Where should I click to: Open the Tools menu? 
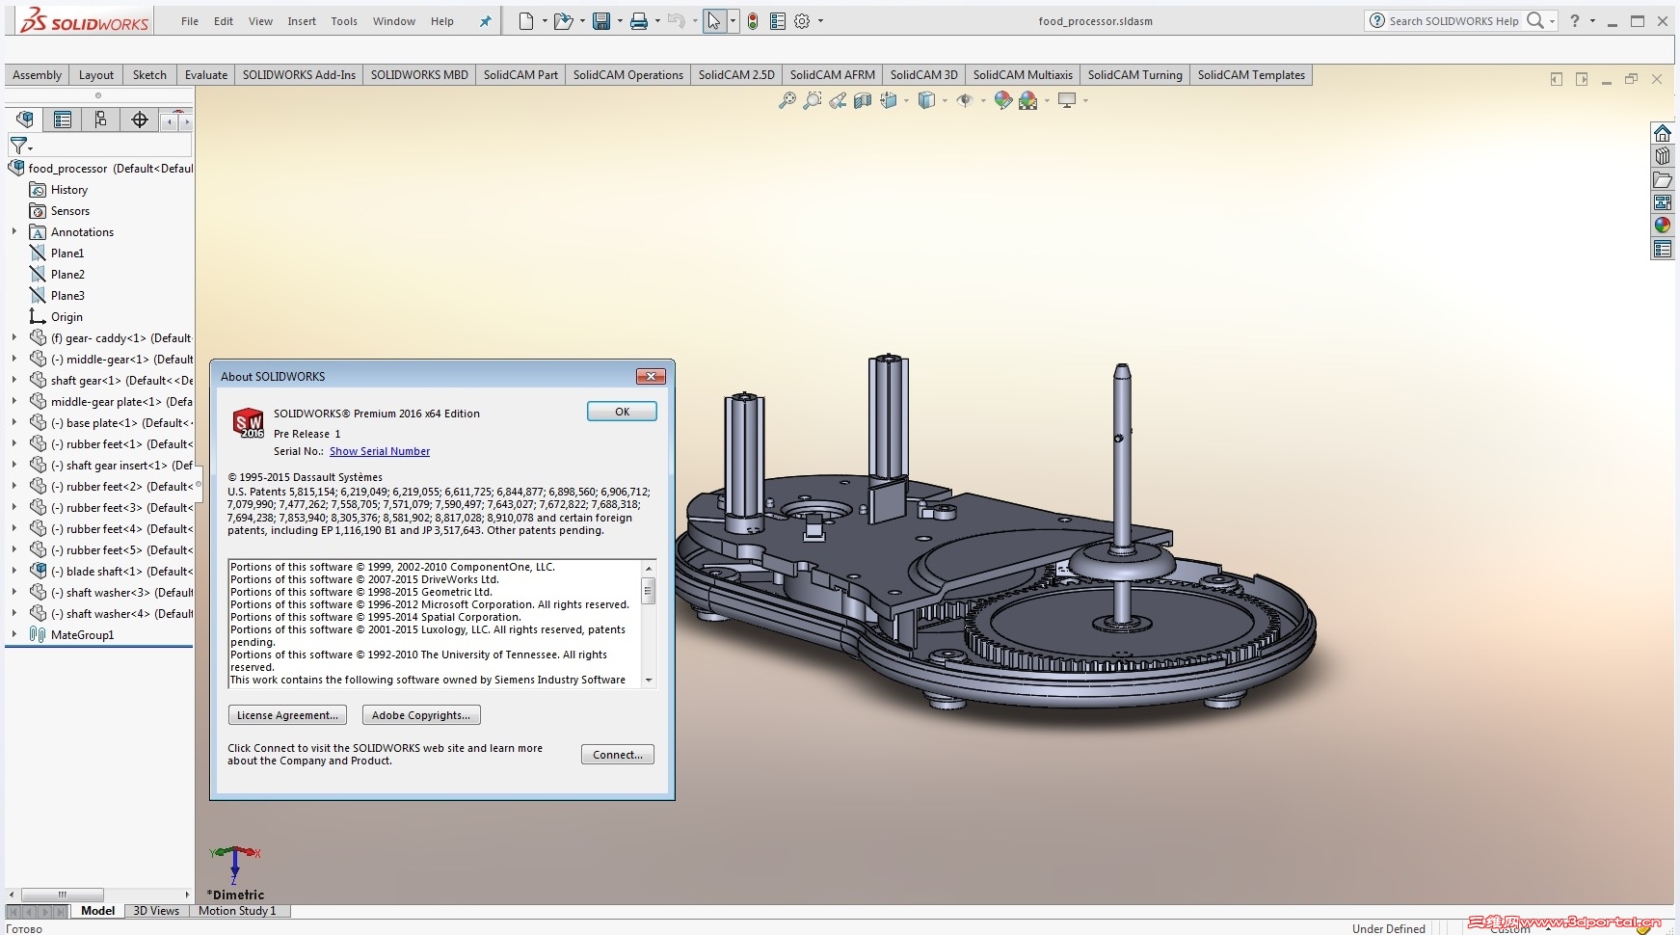point(344,21)
